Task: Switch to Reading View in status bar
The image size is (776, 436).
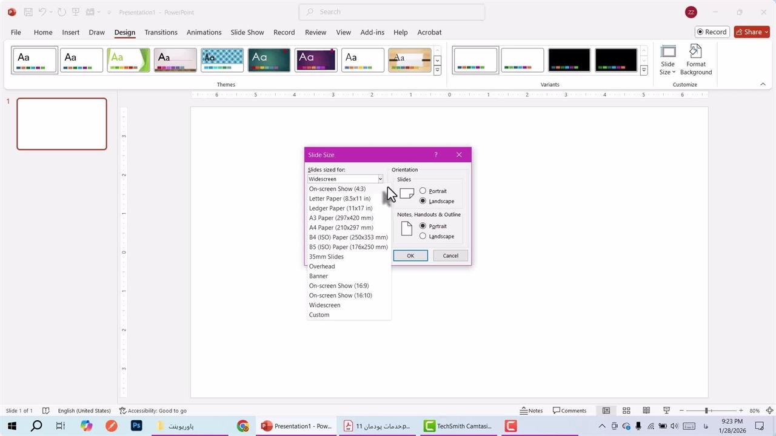Action: [646, 411]
